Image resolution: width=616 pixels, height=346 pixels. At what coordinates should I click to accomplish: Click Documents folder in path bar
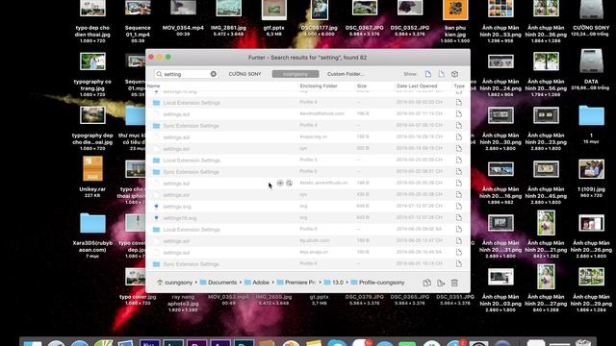(x=218, y=283)
